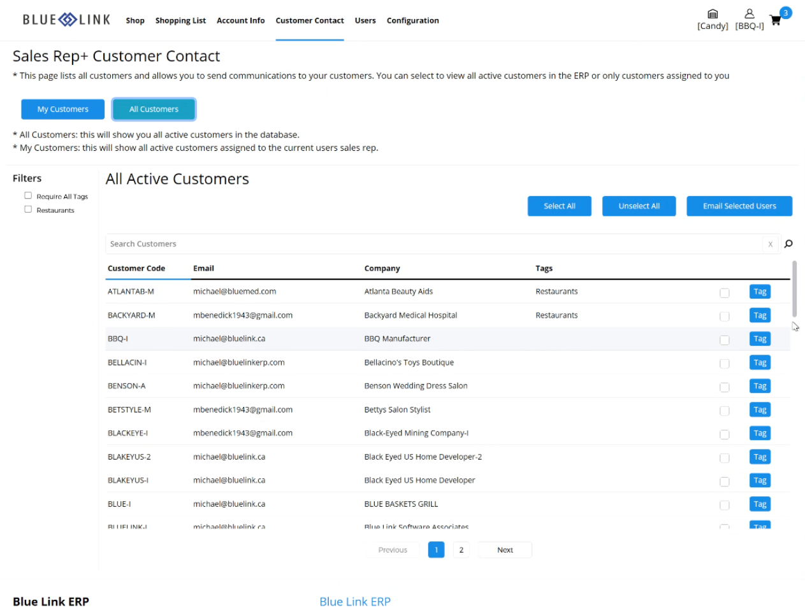
Task: Click the email michael@bluemed.com
Action: coord(235,292)
